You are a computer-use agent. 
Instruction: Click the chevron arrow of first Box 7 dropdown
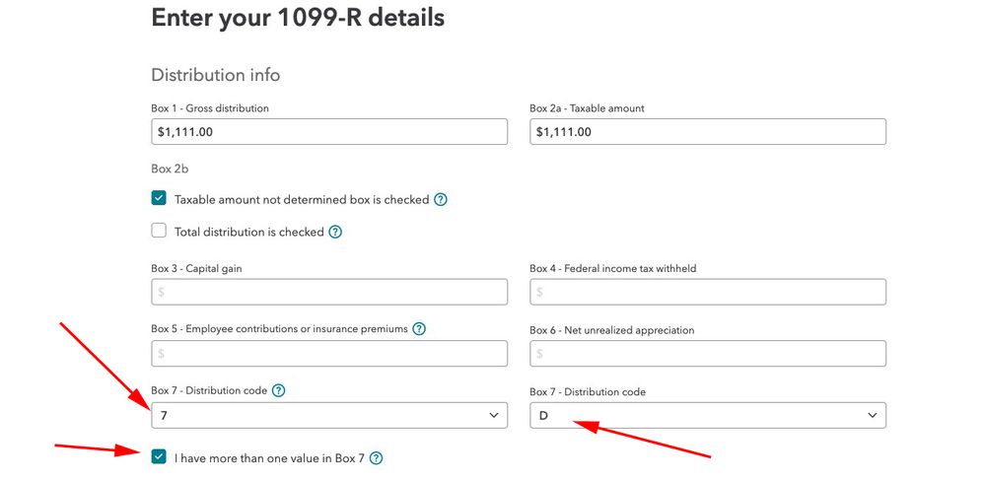tap(493, 416)
